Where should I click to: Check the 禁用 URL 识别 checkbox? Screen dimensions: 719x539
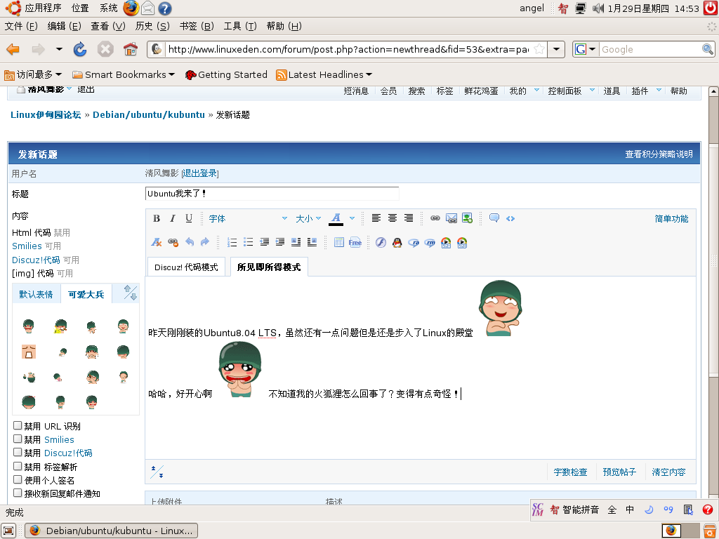18,425
